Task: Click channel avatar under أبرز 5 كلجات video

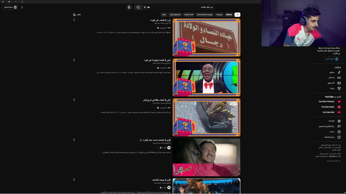Action: [x=169, y=28]
